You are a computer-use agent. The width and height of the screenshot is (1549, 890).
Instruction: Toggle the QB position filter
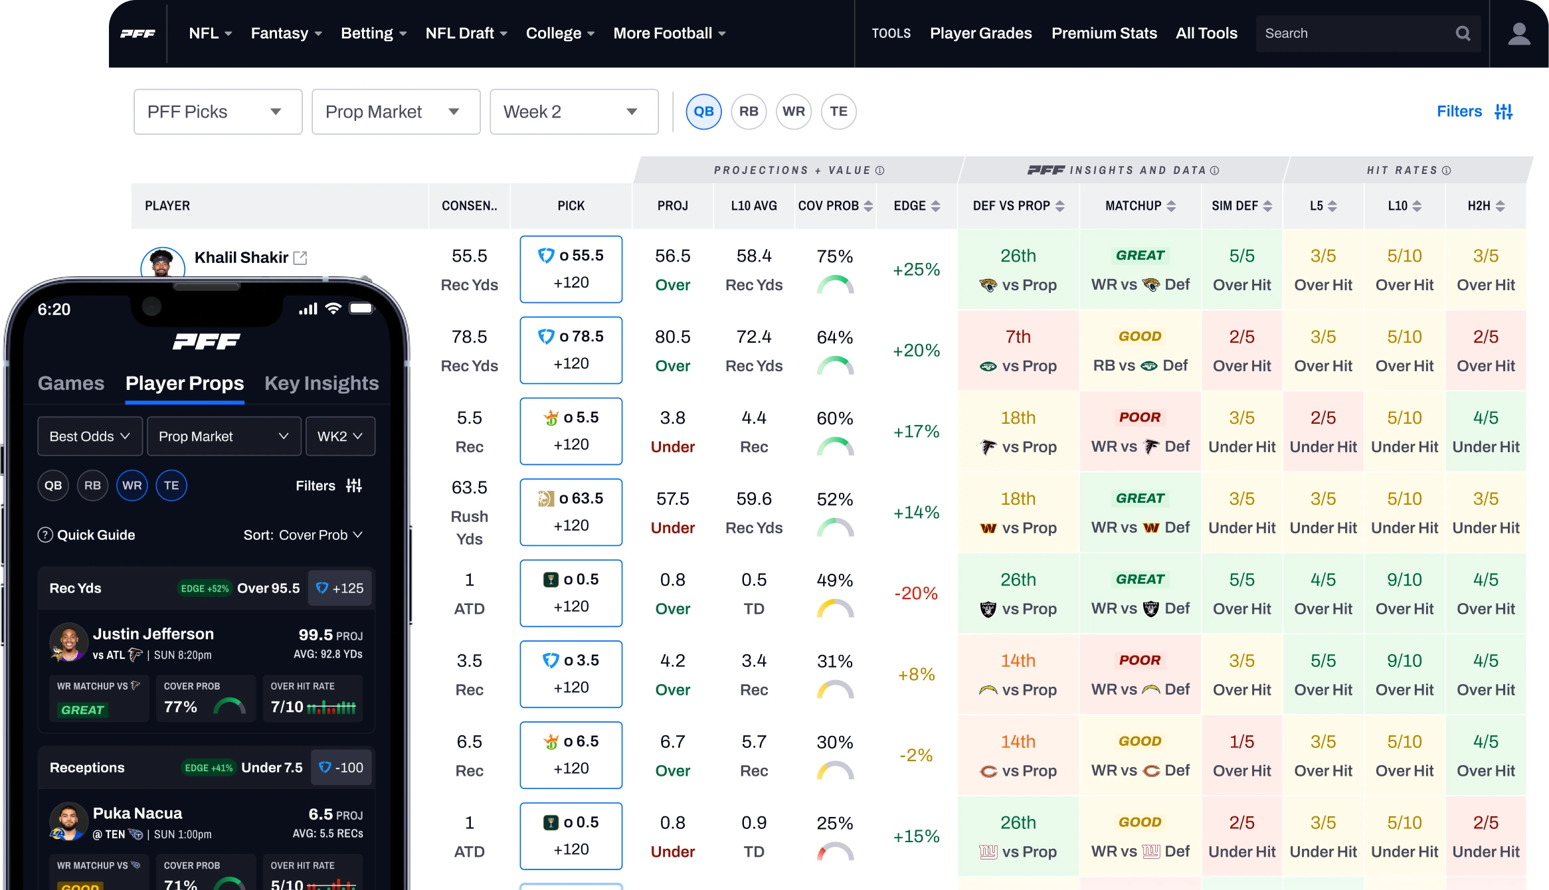click(703, 112)
